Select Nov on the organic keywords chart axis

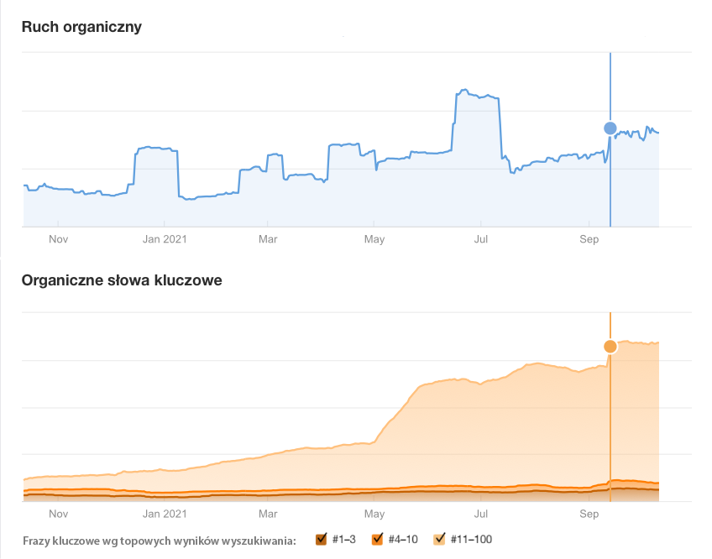click(58, 513)
